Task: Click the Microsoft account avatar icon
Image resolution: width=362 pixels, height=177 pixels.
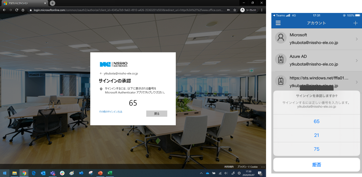Action: click(281, 38)
